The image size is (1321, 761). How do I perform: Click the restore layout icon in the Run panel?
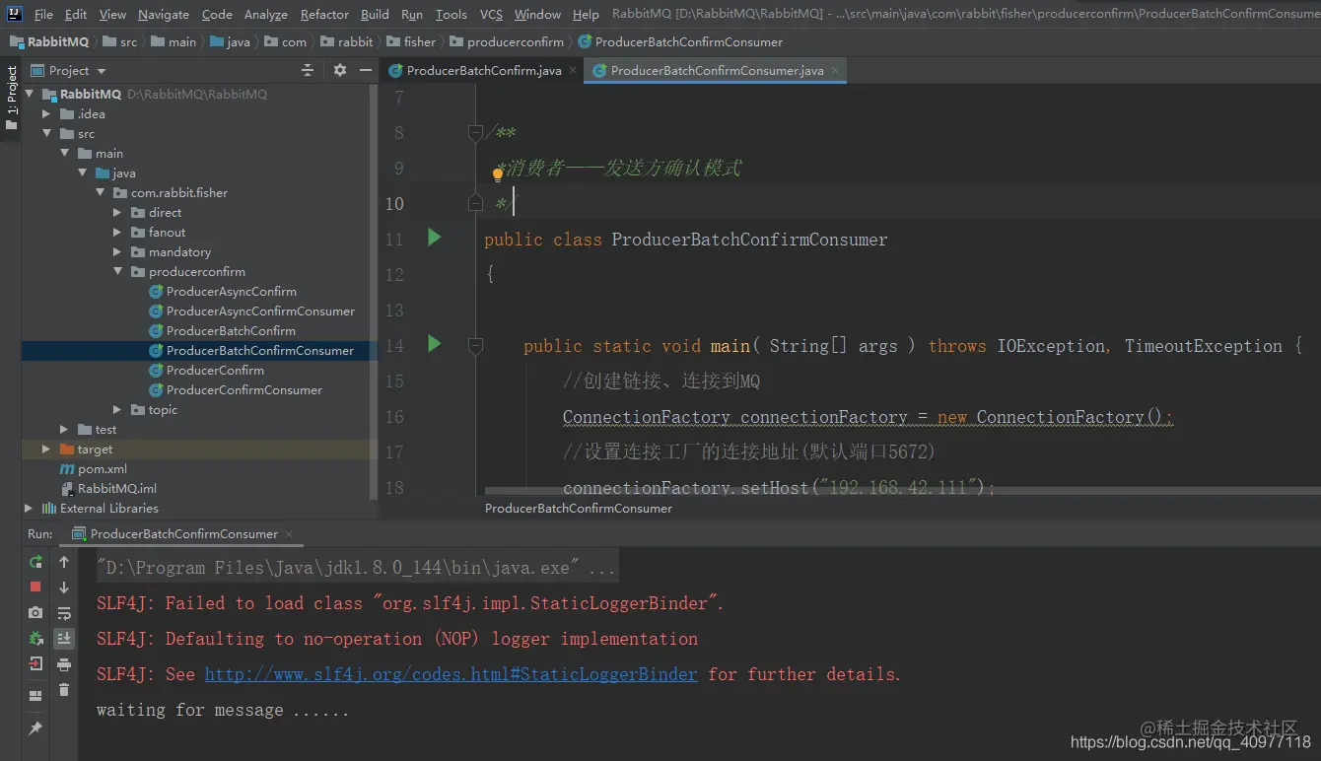click(x=35, y=696)
